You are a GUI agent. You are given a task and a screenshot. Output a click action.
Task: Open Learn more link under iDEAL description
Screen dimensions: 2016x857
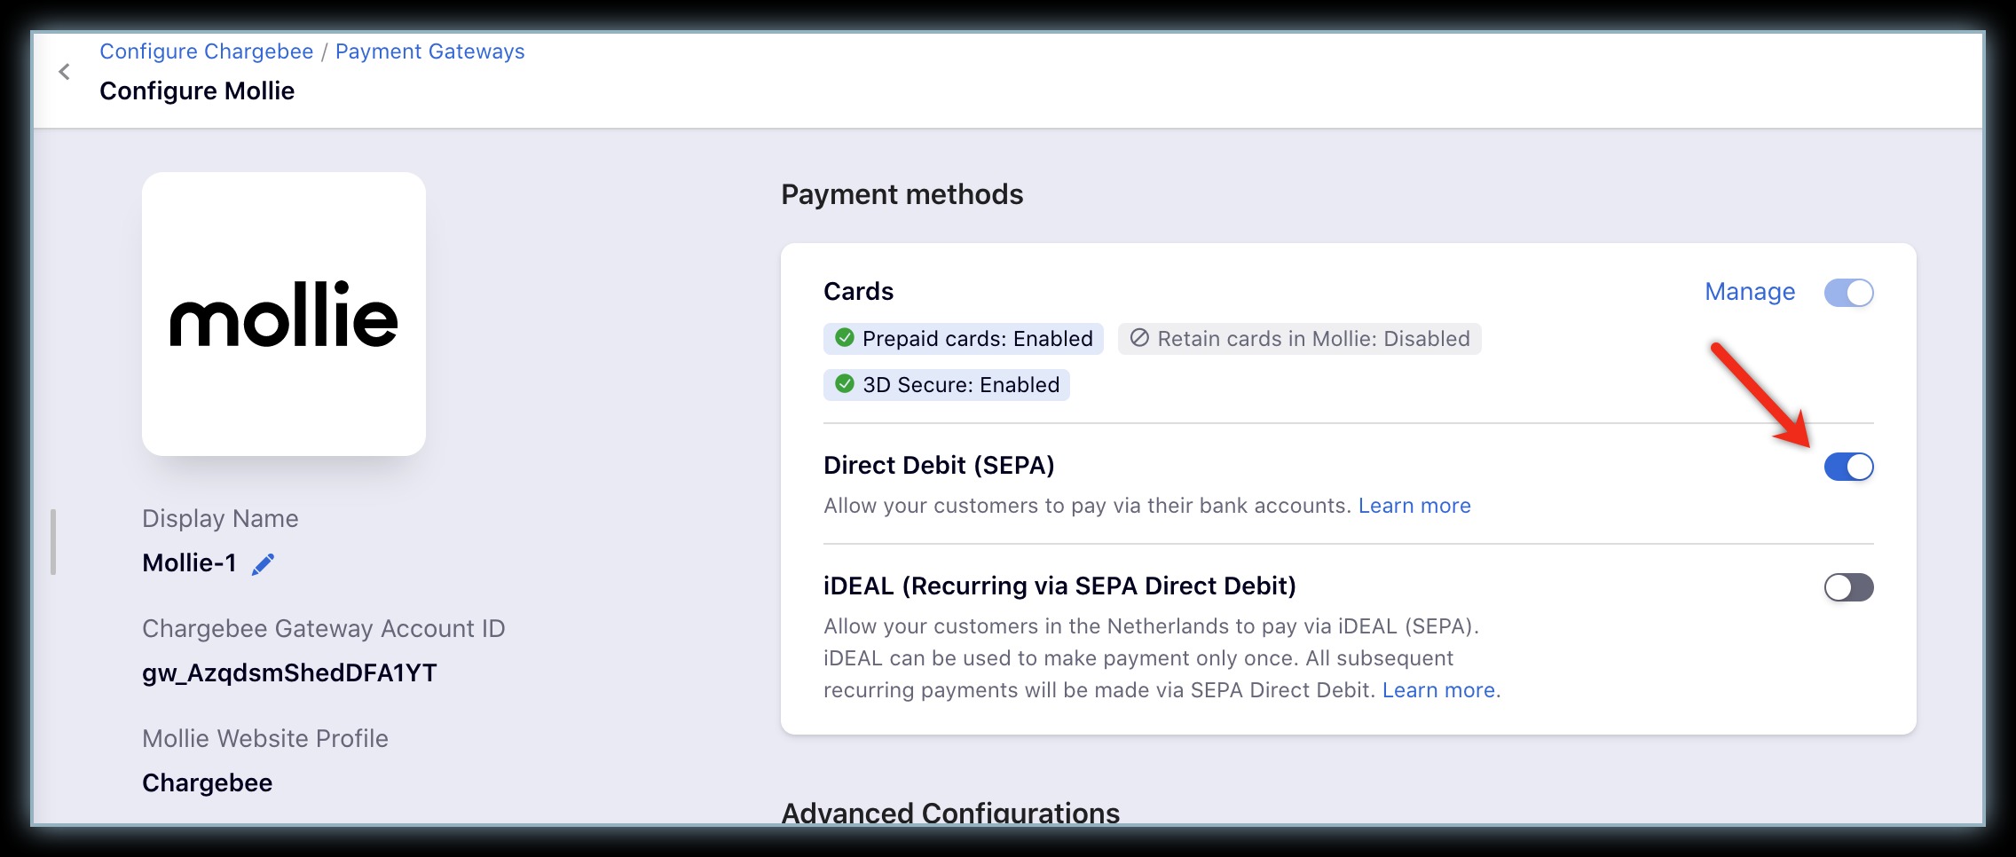(x=1438, y=690)
